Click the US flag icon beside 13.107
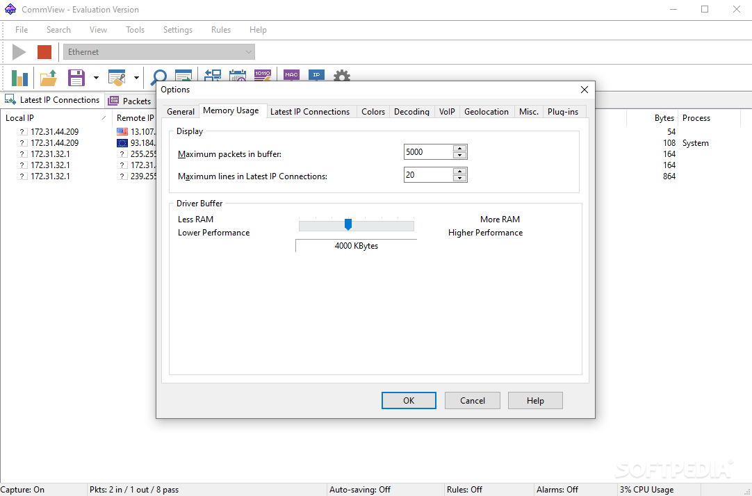 [122, 131]
